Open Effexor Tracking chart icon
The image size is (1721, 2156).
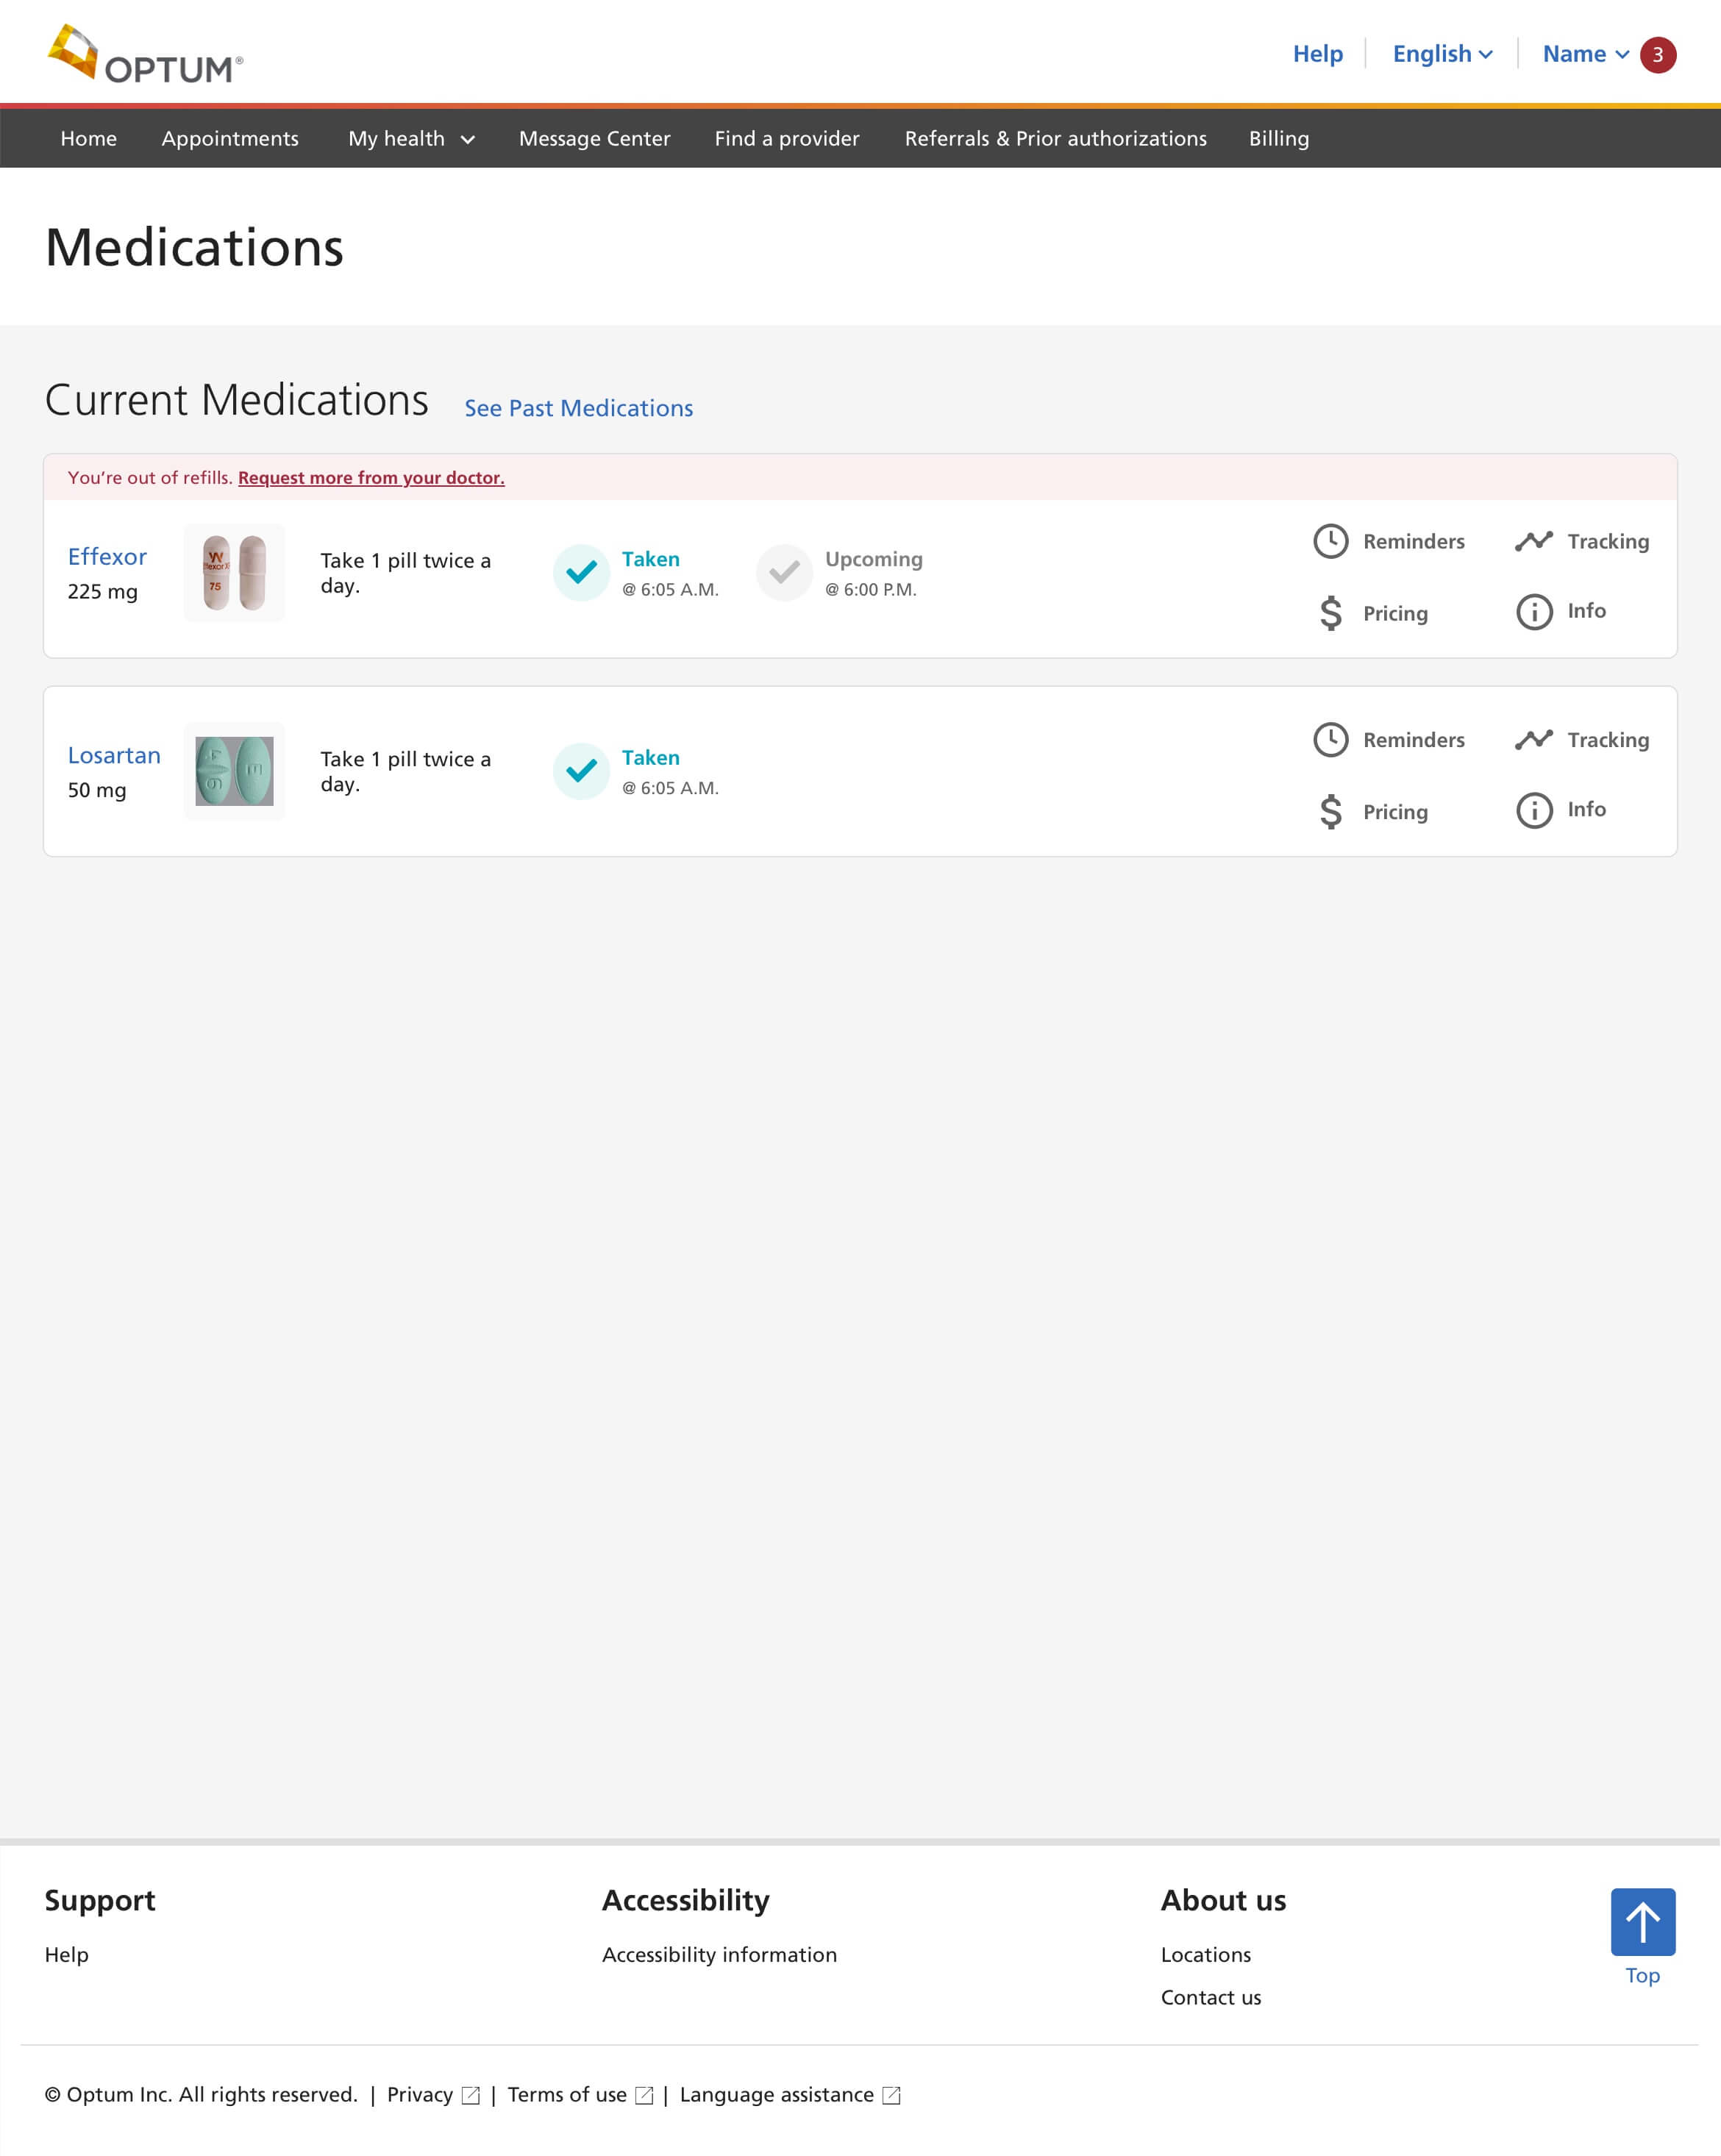tap(1533, 541)
